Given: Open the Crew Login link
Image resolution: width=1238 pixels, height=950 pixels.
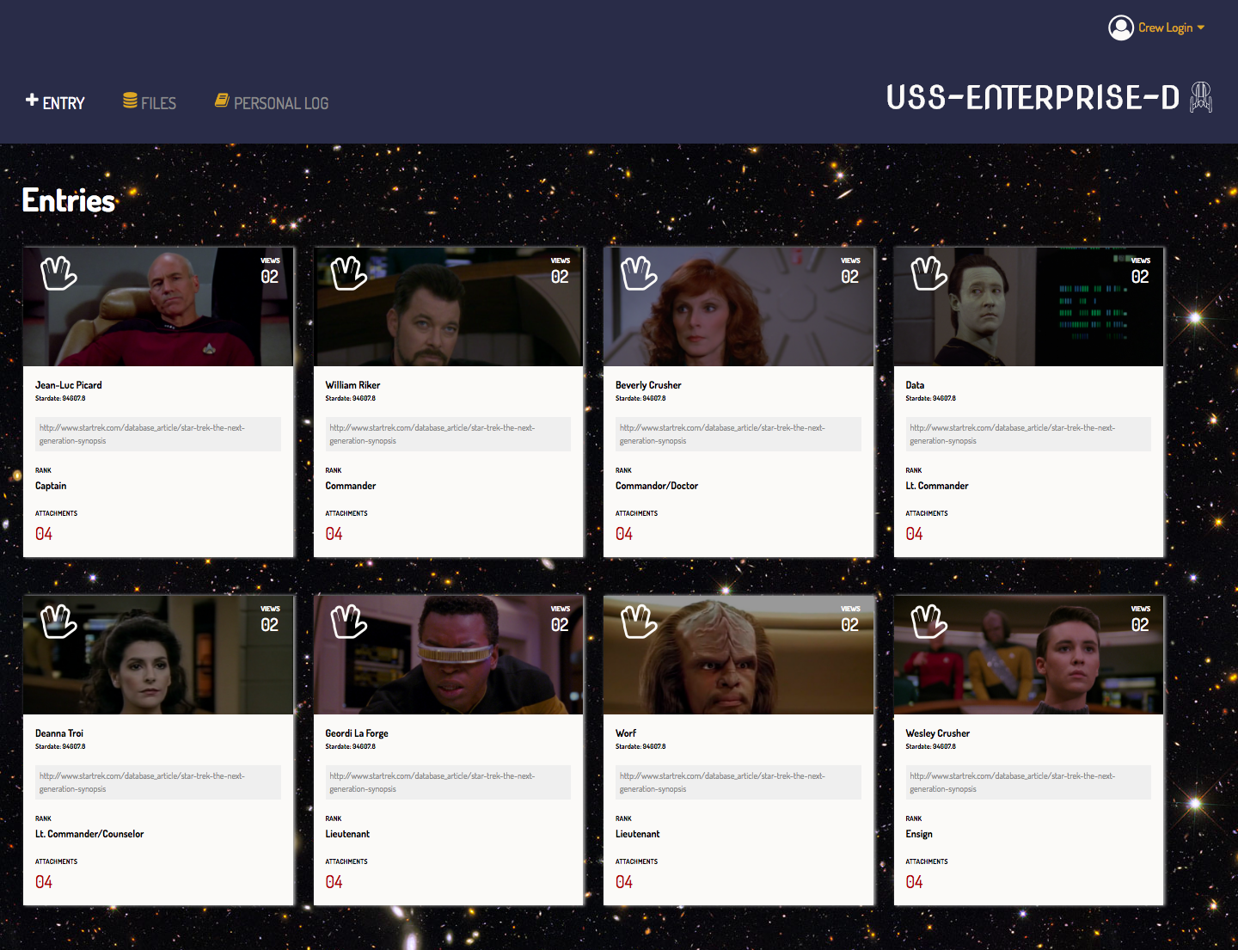Looking at the screenshot, I should tap(1165, 28).
